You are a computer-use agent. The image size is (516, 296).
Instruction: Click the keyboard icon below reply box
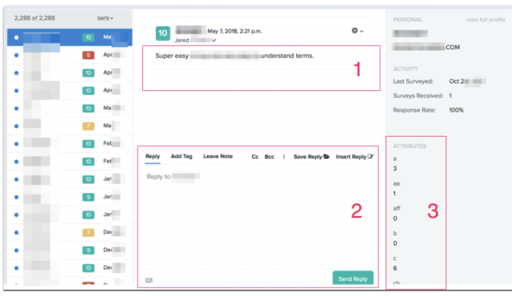point(149,280)
